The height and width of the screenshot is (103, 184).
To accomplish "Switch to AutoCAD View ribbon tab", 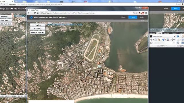I will [159, 33].
